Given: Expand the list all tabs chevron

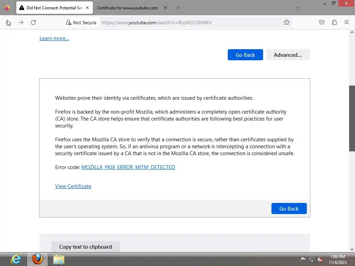Looking at the screenshot, I should [x=297, y=8].
